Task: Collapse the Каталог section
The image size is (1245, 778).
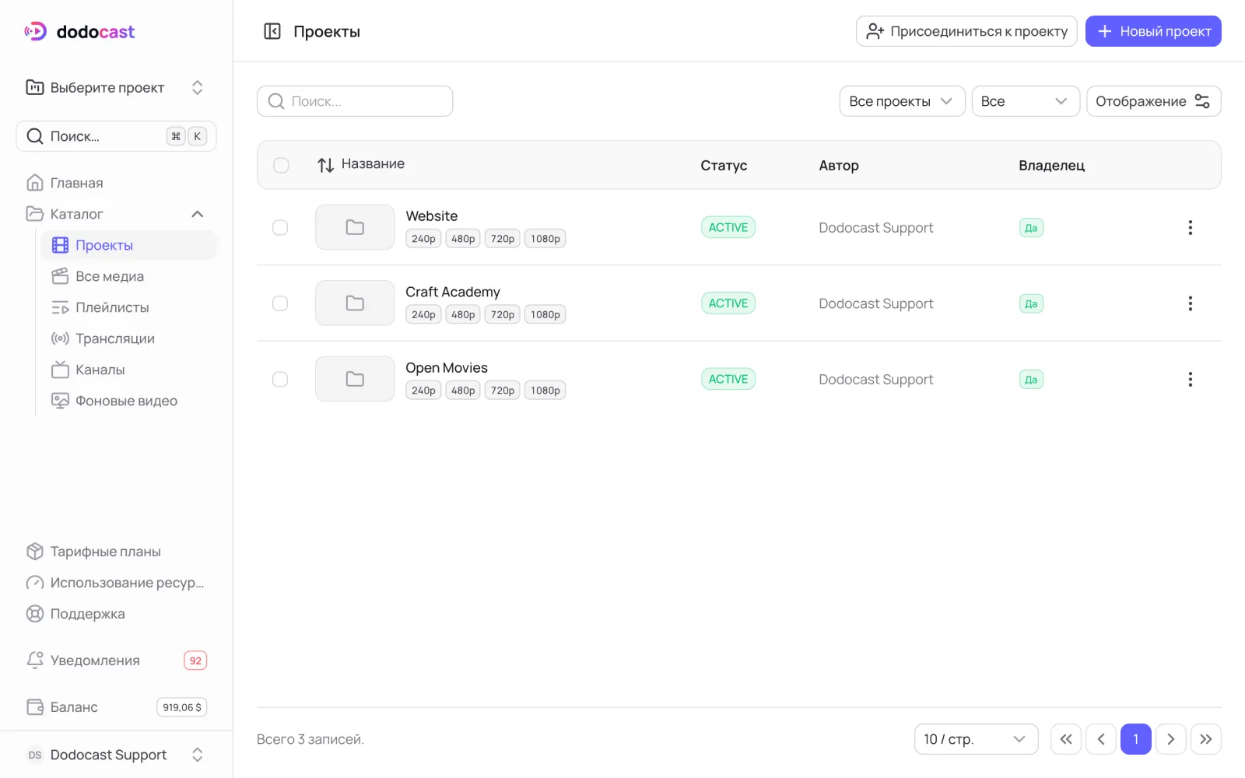Action: [117, 214]
